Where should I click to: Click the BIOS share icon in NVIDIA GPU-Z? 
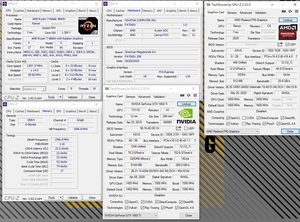(x=178, y=128)
